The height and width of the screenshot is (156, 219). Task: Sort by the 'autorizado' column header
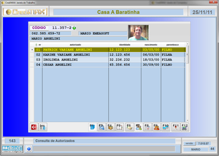tap(75, 44)
